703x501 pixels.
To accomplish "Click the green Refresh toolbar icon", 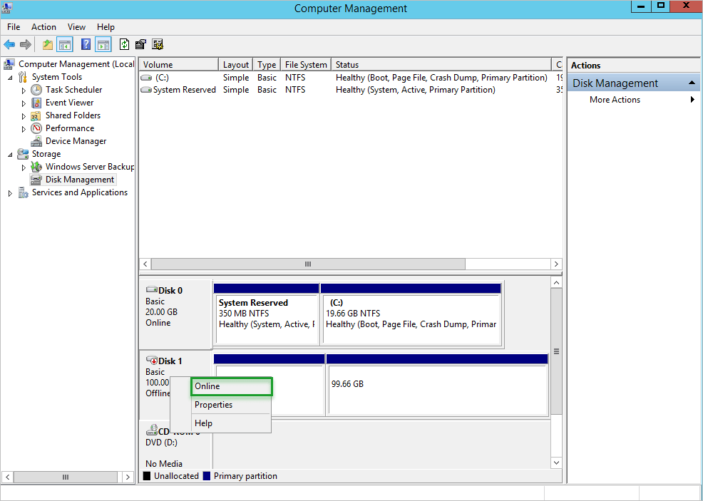I will 125,44.
